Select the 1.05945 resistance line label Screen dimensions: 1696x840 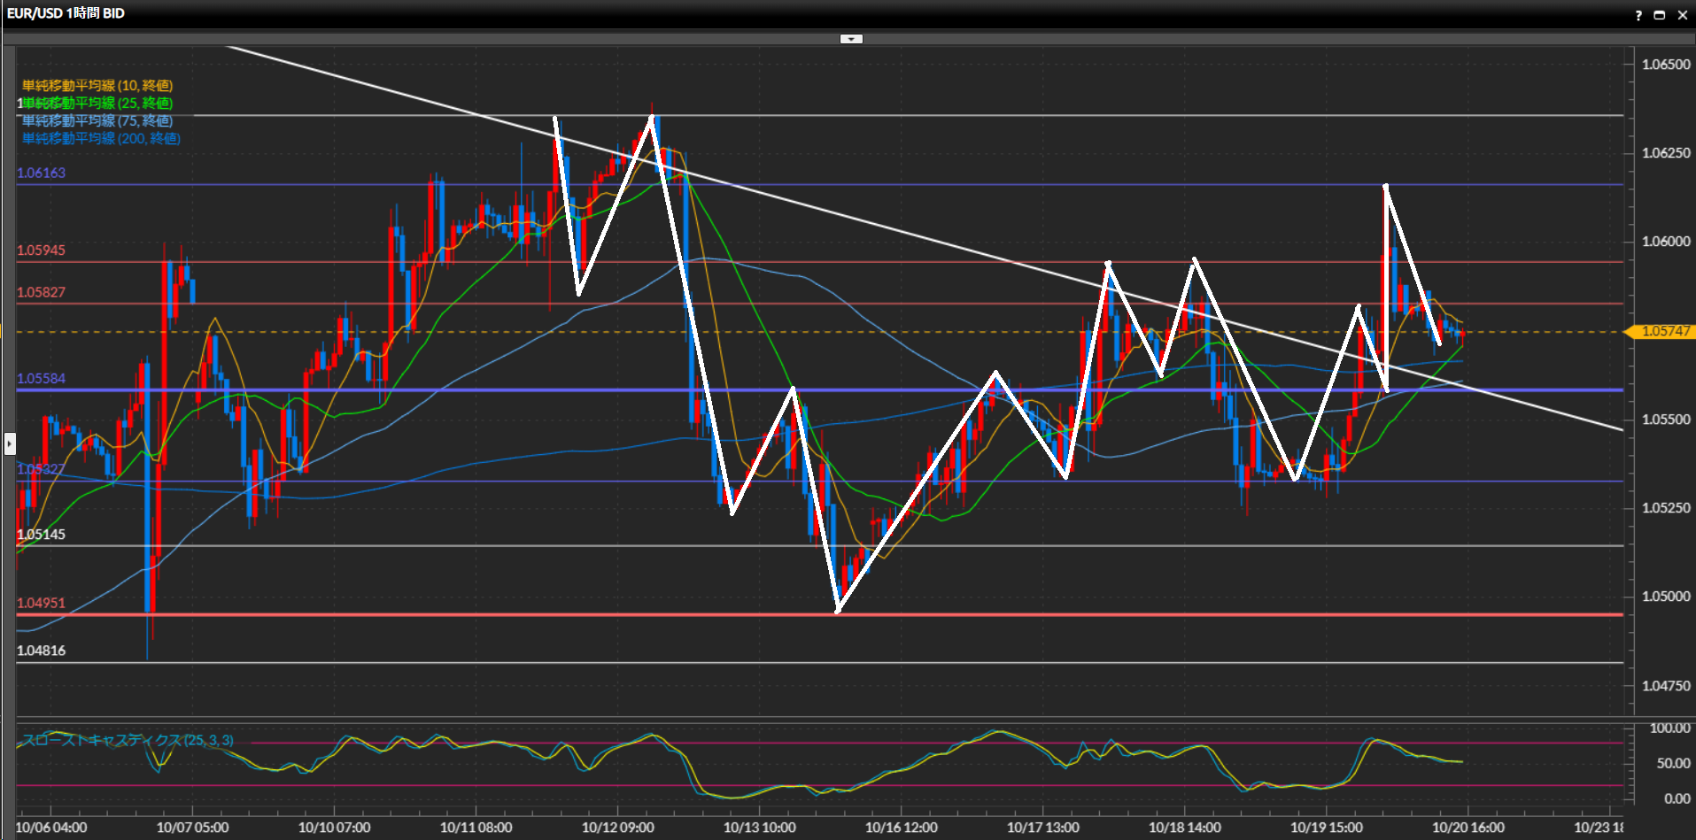click(x=42, y=250)
